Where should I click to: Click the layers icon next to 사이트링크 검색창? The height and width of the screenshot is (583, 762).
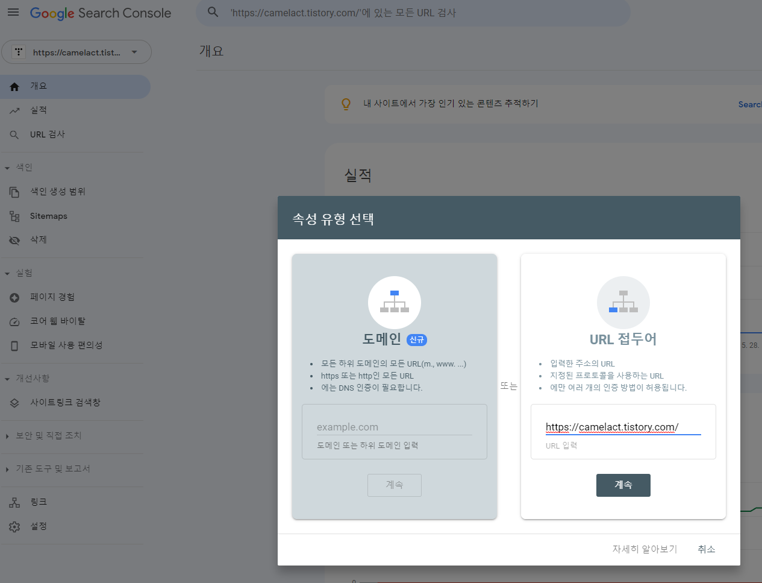(x=14, y=403)
